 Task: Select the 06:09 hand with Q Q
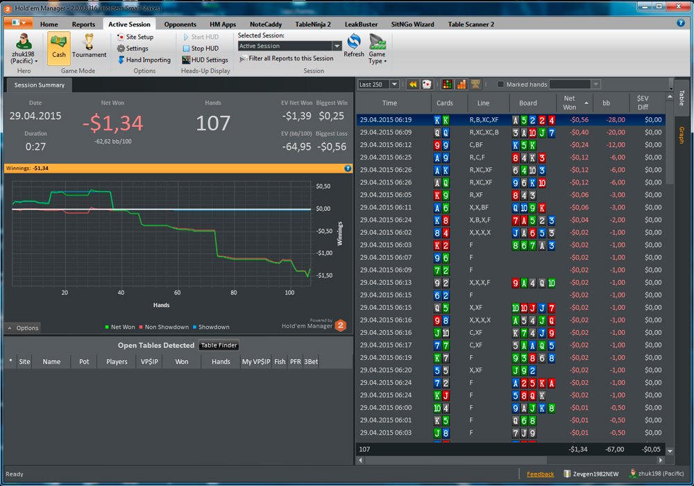(511, 132)
